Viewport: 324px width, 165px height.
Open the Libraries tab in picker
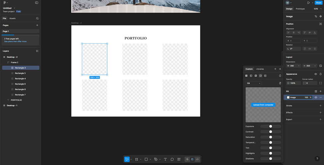(x=260, y=69)
